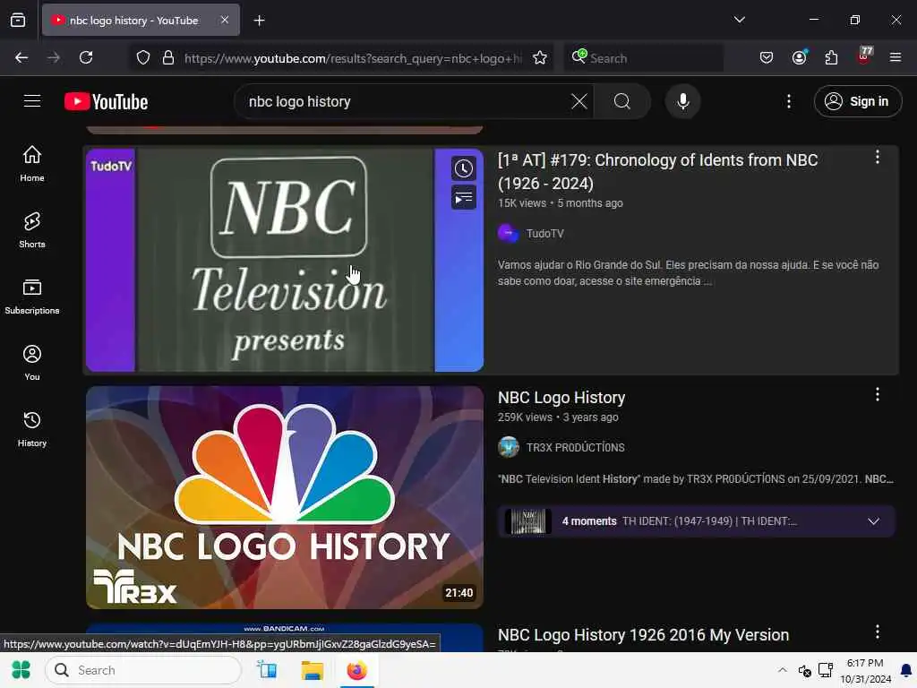Click the Windows taskbar Search box
Image resolution: width=917 pixels, height=688 pixels.
point(143,670)
